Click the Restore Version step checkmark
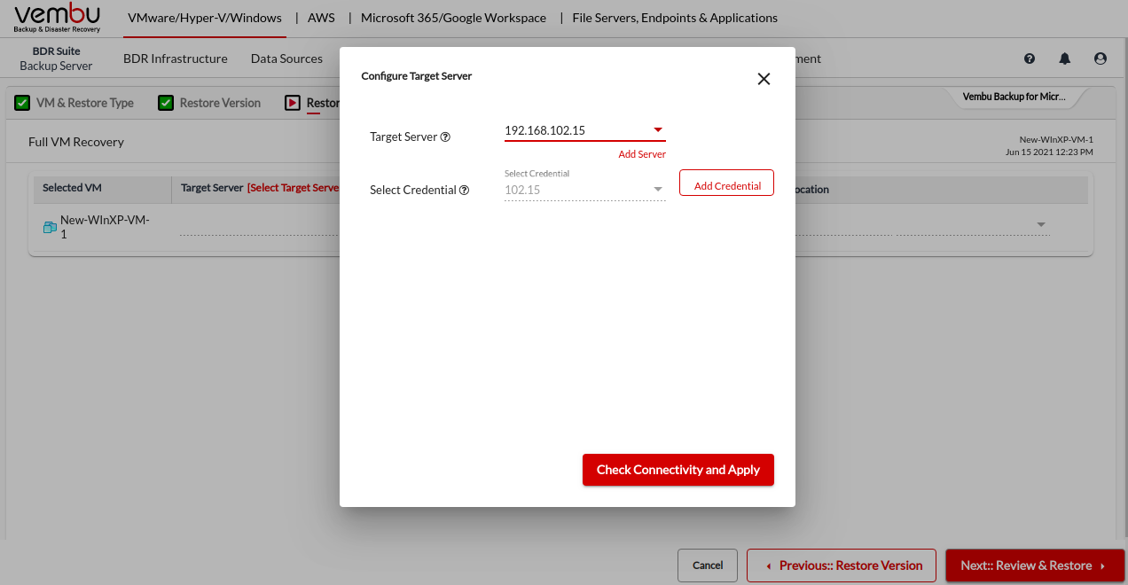The width and height of the screenshot is (1128, 585). pos(166,103)
